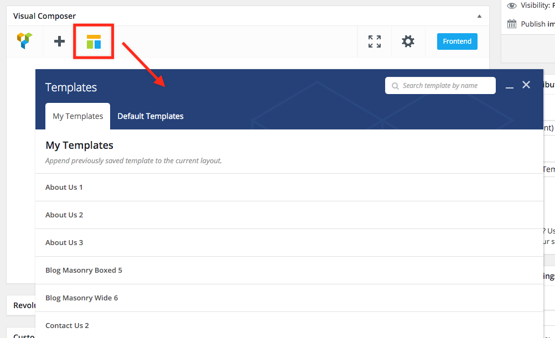
Task: Click the Visual Composer logo icon
Action: [x=24, y=41]
